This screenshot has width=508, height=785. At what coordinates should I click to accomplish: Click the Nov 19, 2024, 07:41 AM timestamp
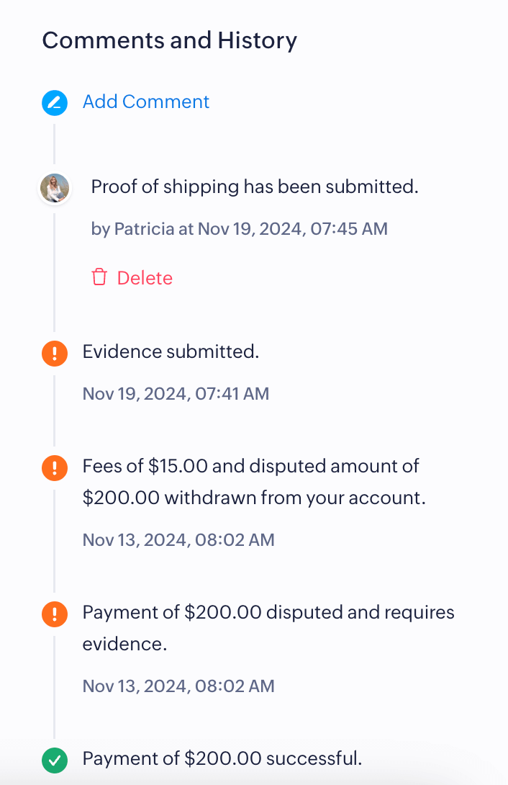(176, 394)
